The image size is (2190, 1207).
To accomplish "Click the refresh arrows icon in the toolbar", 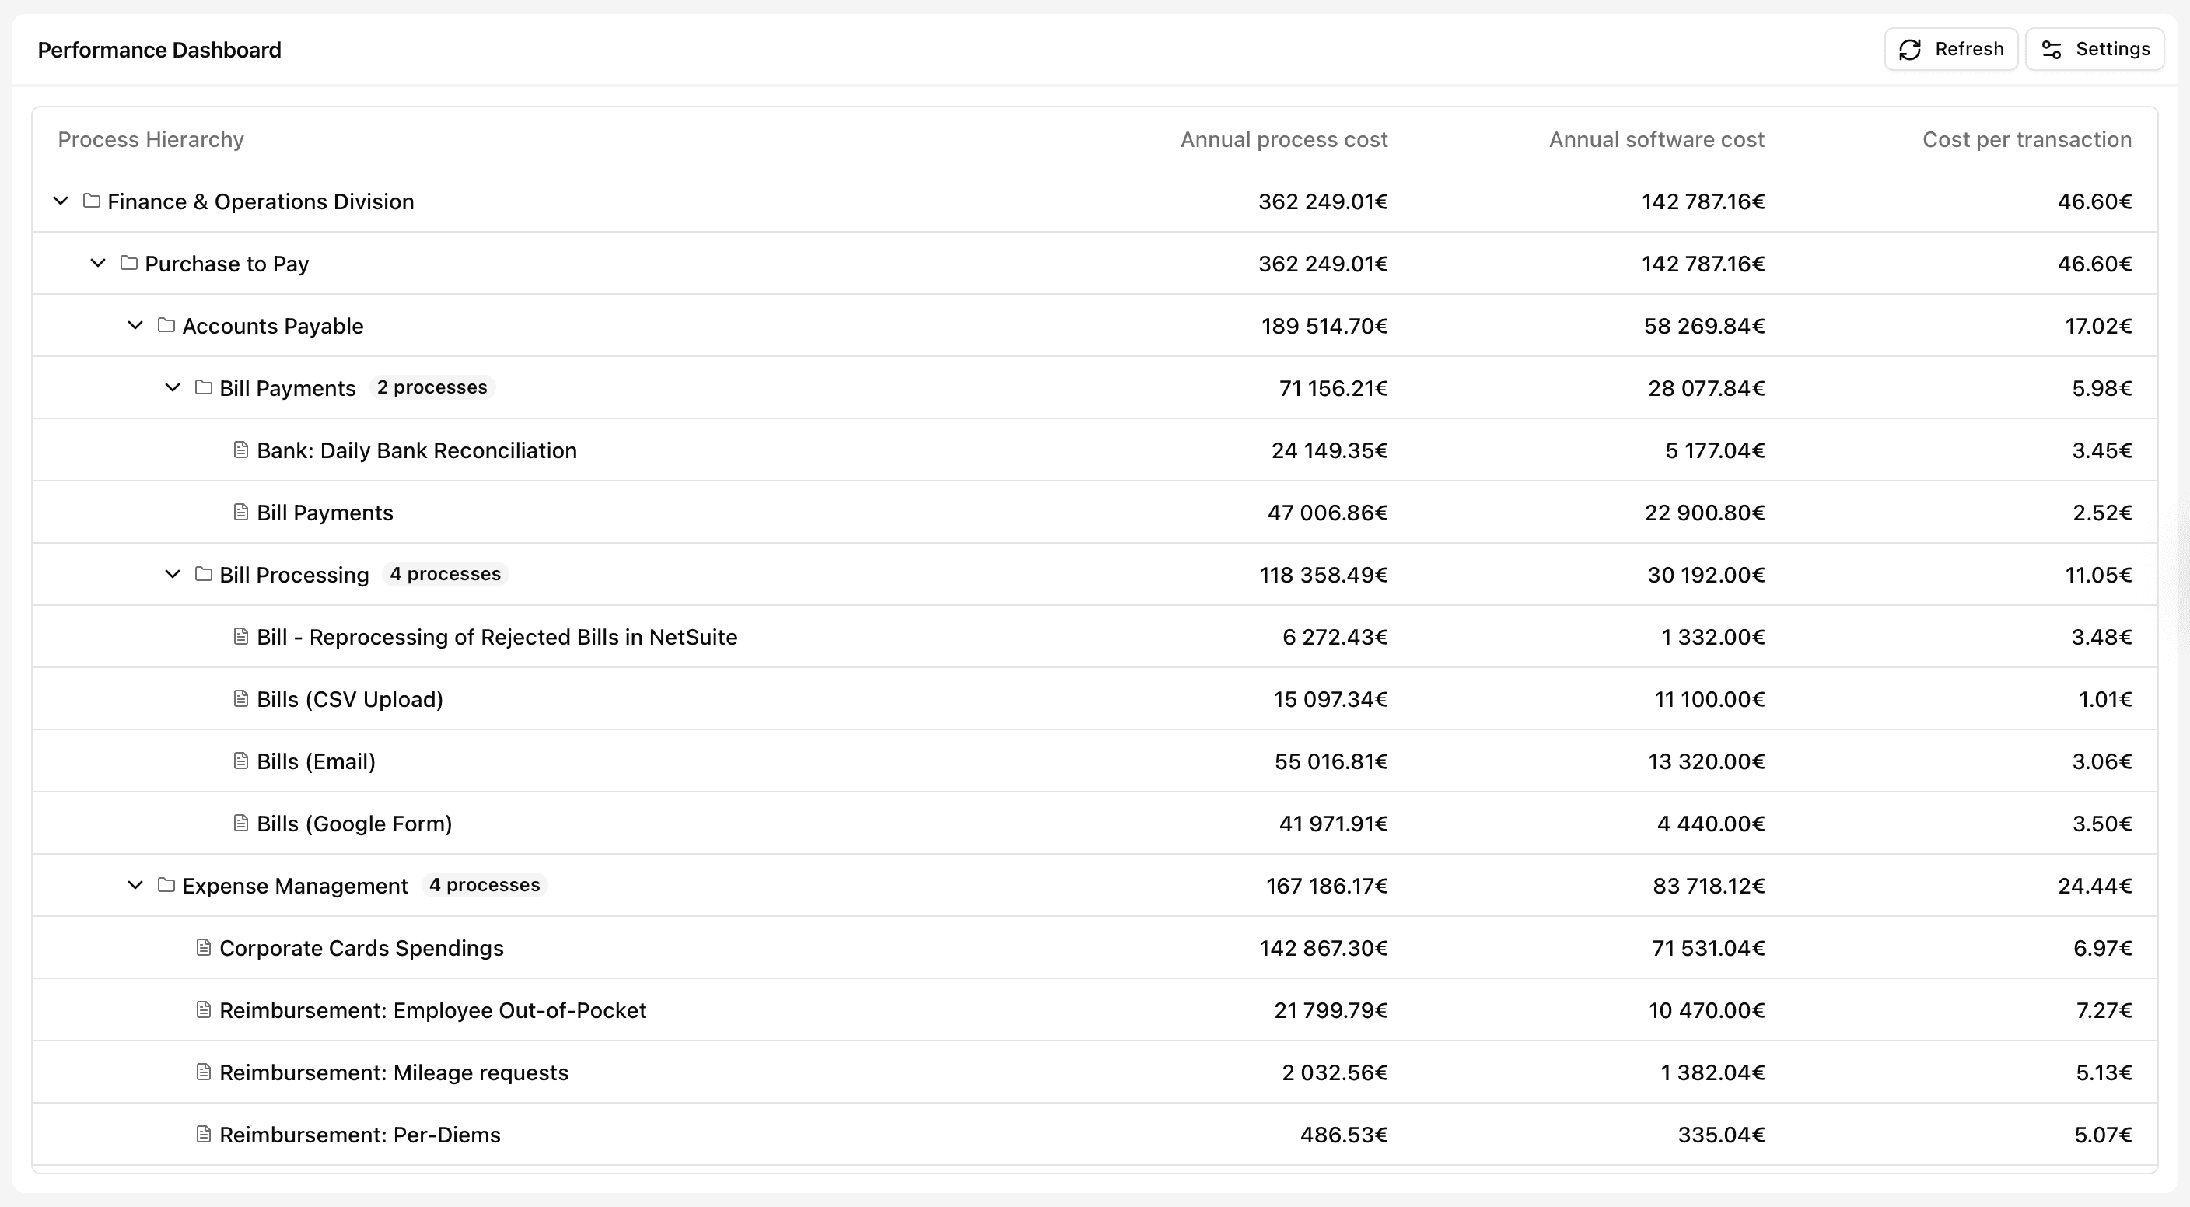I will tap(1909, 48).
